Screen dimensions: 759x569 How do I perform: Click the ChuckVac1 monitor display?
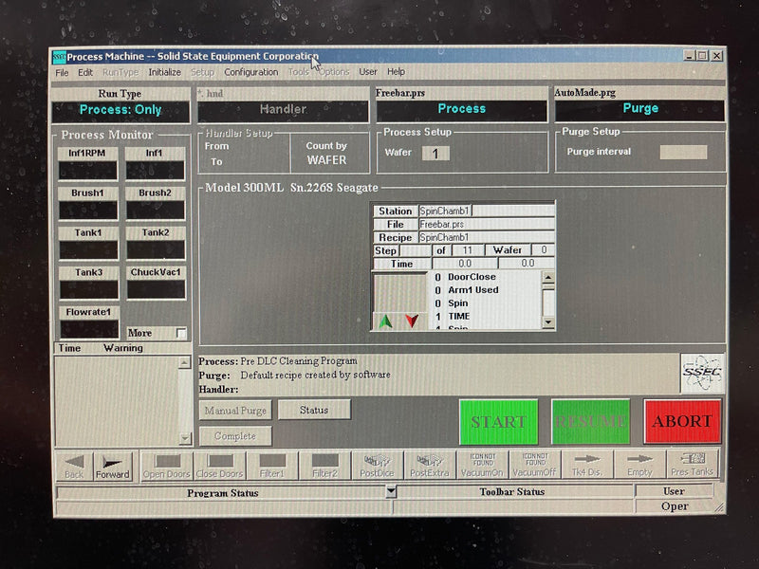[x=157, y=289]
